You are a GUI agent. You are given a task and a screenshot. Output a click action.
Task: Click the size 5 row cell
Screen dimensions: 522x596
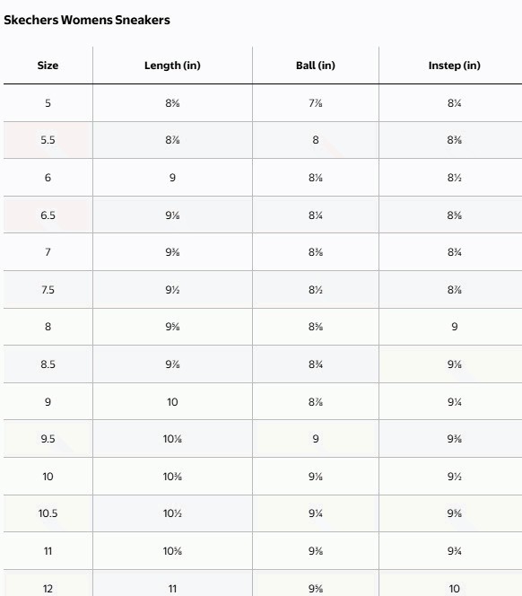click(x=48, y=103)
